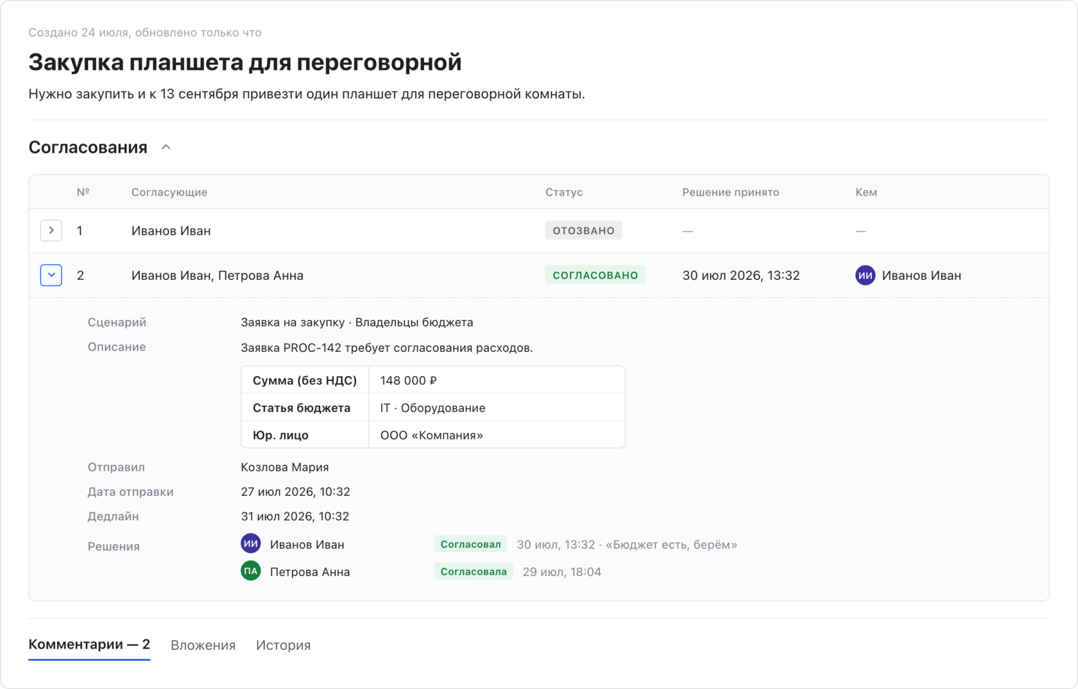Click the description about 13 сентября
This screenshot has height=689, width=1078.
pyautogui.click(x=307, y=94)
